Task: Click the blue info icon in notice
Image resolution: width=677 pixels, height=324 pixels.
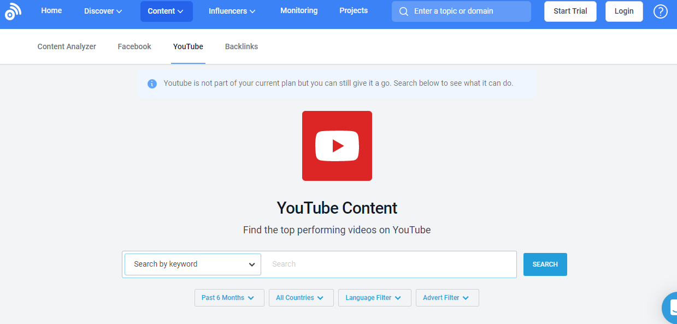Action: pos(152,84)
